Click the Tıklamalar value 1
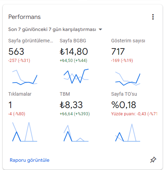166x170 pixels. tap(10, 105)
